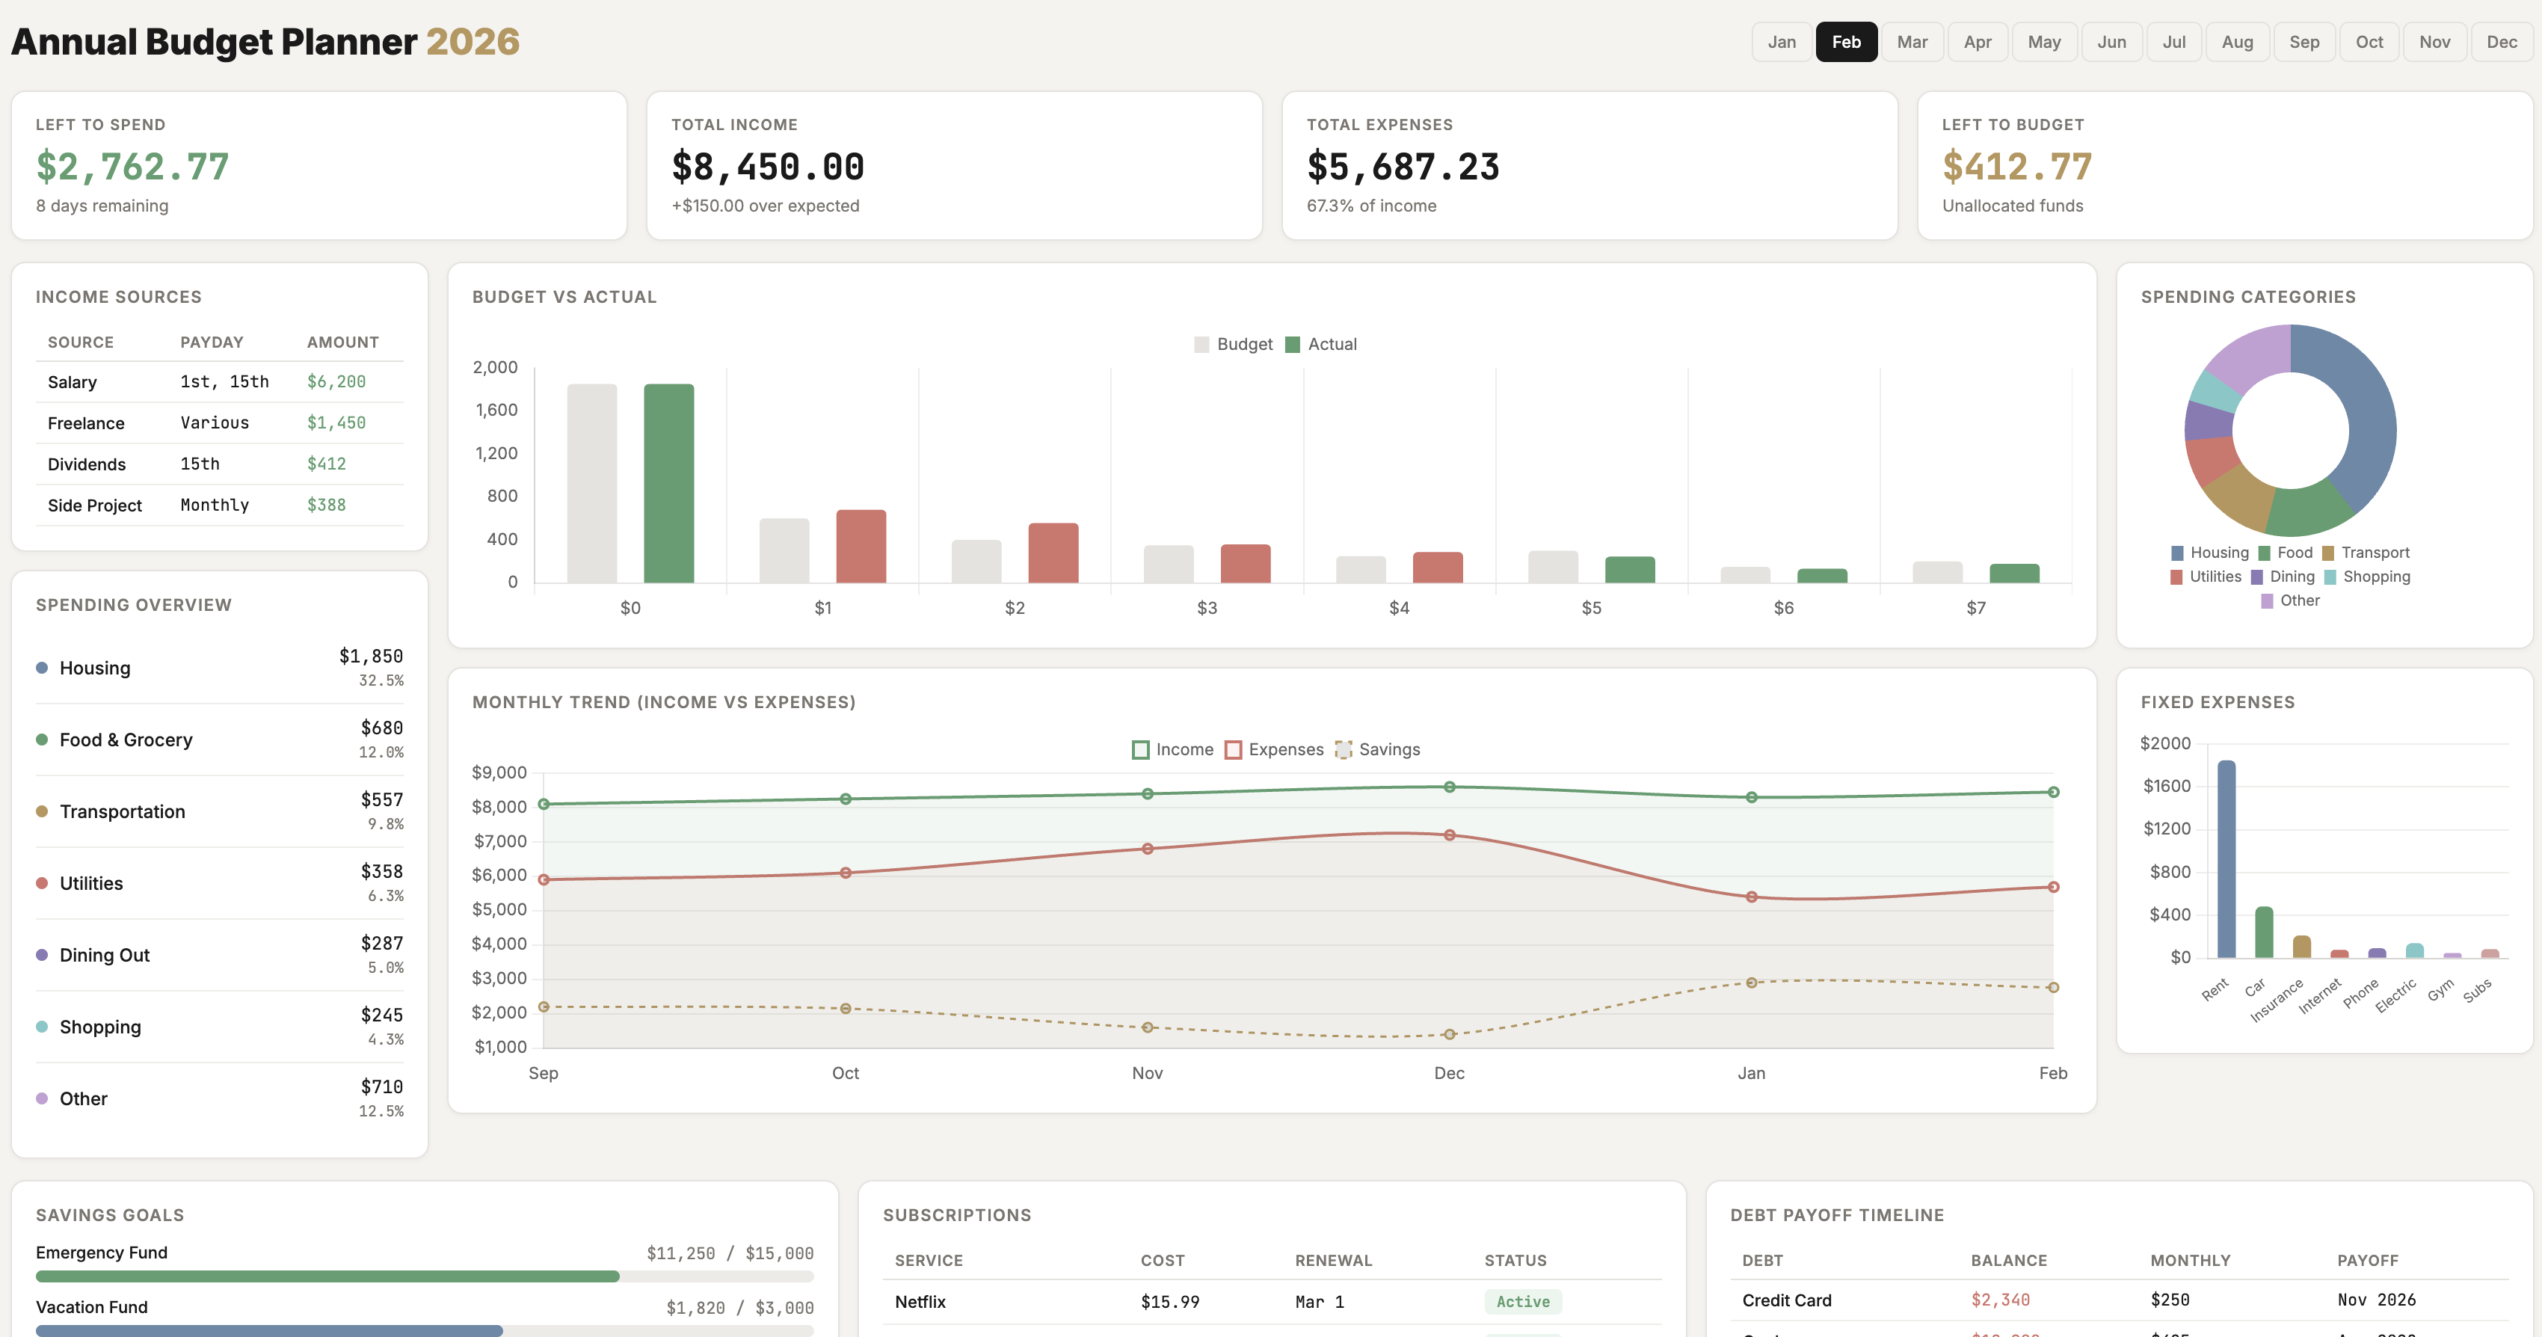2542x1337 pixels.
Task: Hide the Actual bars via the legend
Action: tap(1292, 345)
